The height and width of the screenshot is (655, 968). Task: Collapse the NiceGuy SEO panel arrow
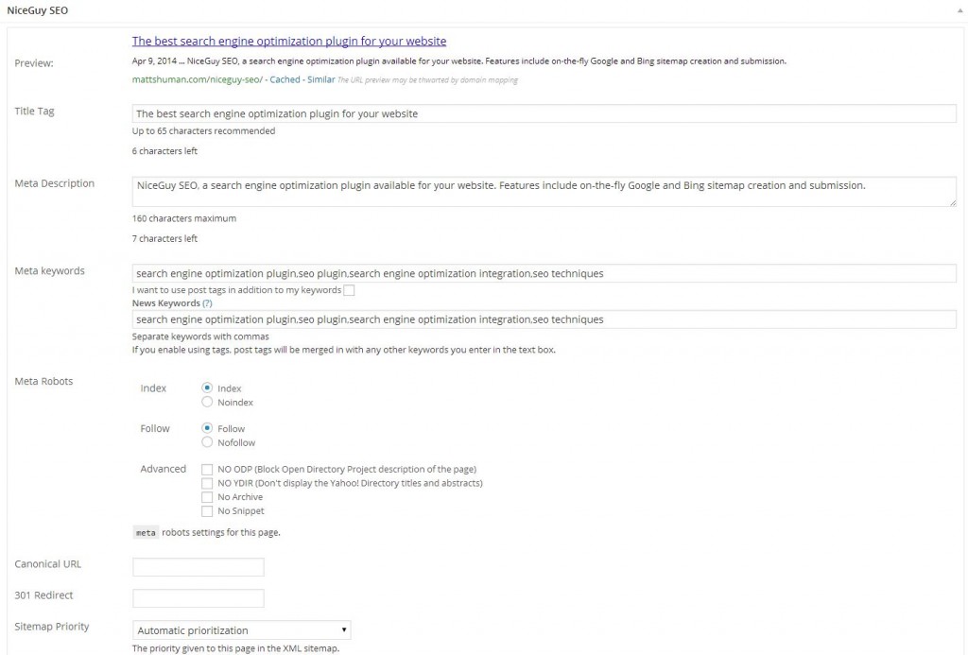[x=960, y=11]
